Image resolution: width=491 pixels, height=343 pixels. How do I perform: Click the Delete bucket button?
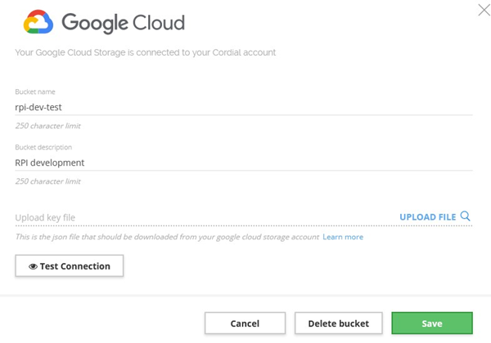click(x=338, y=323)
